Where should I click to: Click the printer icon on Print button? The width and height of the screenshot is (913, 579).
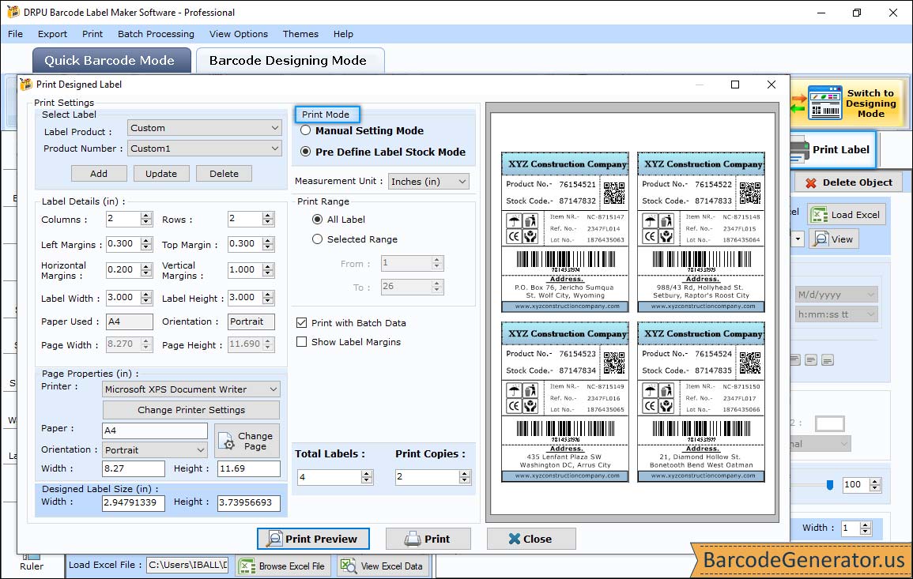tap(413, 539)
